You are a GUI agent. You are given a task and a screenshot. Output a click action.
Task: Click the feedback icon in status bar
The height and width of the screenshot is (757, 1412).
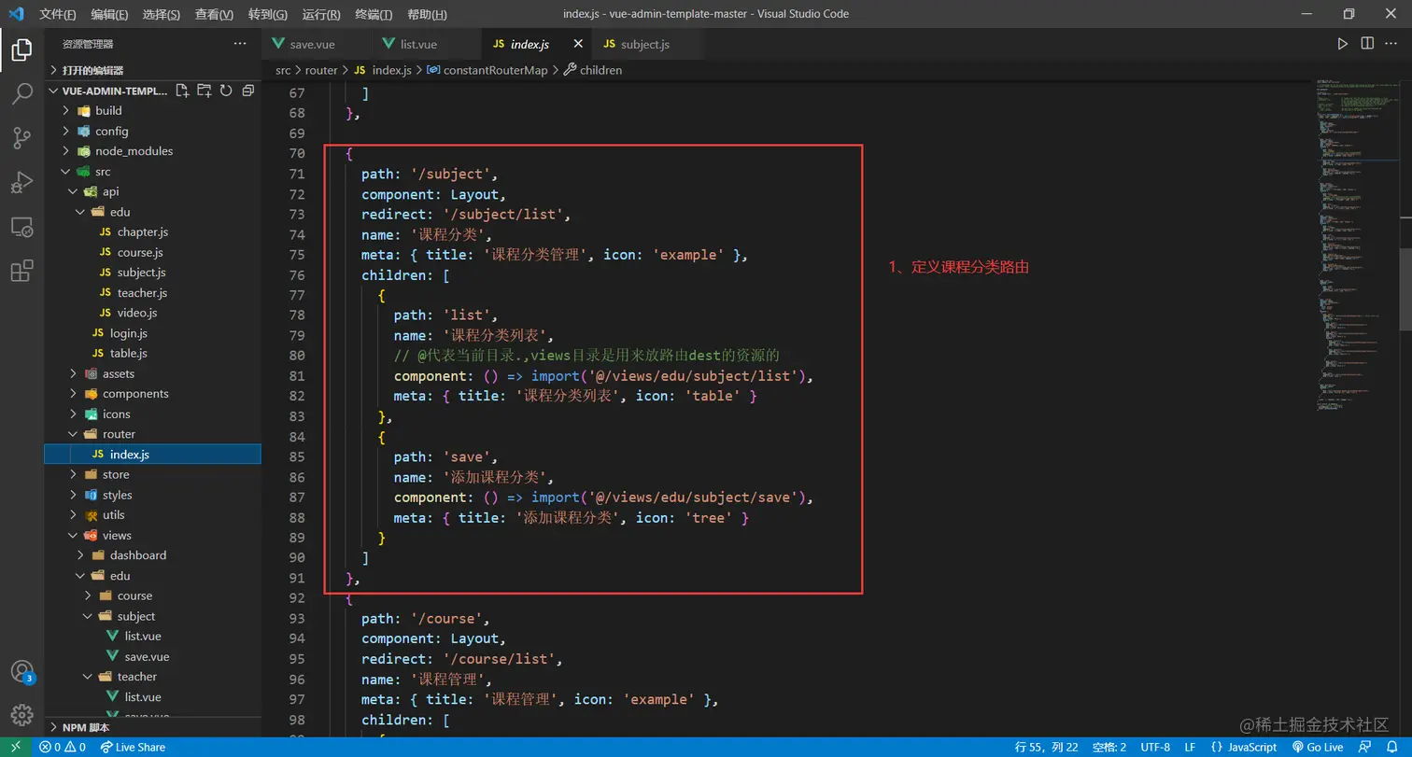1366,747
